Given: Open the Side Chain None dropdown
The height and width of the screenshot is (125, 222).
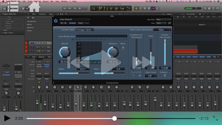Looking at the screenshot, I should (x=163, y=20).
